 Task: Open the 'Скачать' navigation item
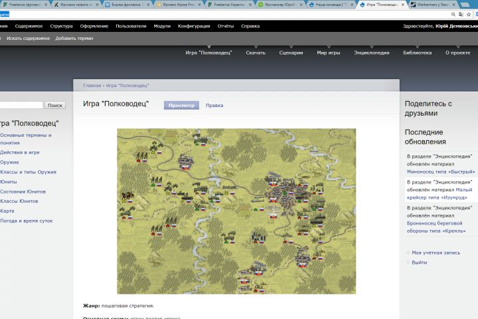coord(256,53)
